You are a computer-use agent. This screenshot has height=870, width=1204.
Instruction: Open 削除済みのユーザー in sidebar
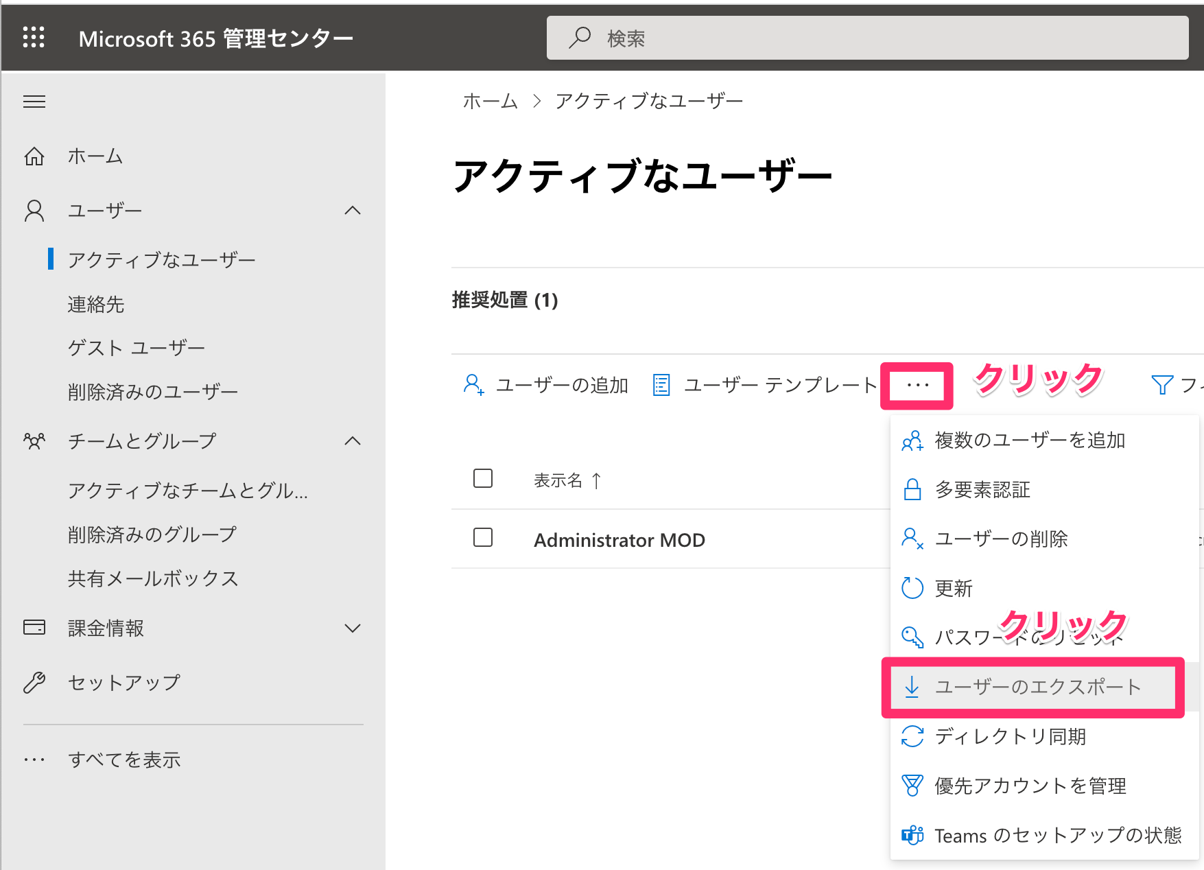[x=153, y=392]
